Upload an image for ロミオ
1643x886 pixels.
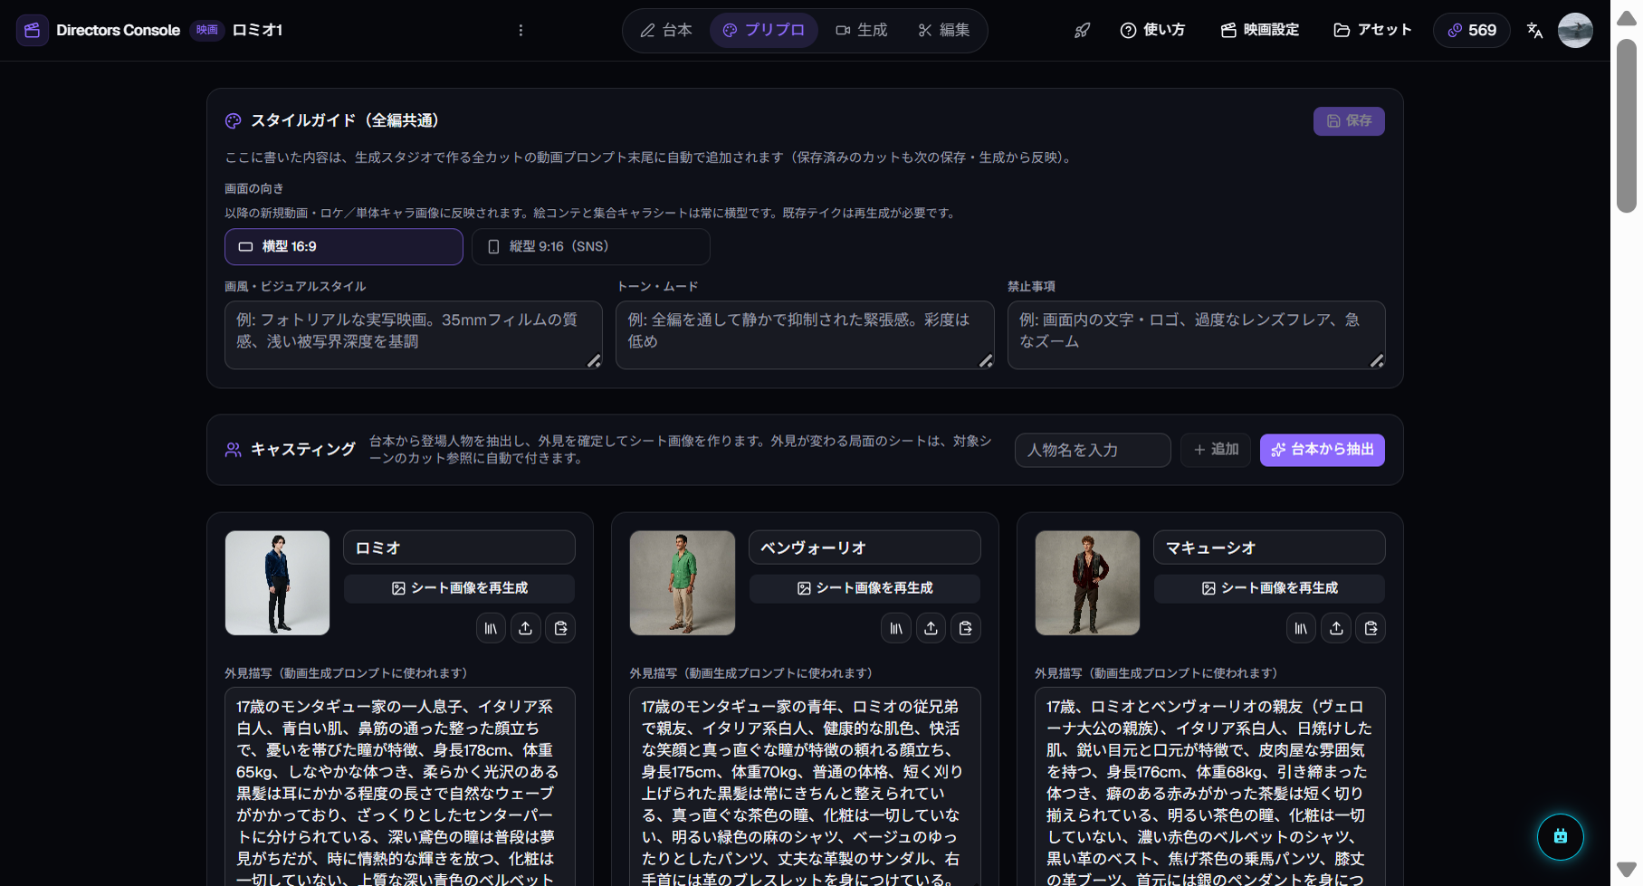point(526,628)
